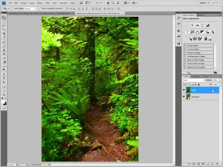
Task: Select the Crop tool
Action: pos(4,33)
